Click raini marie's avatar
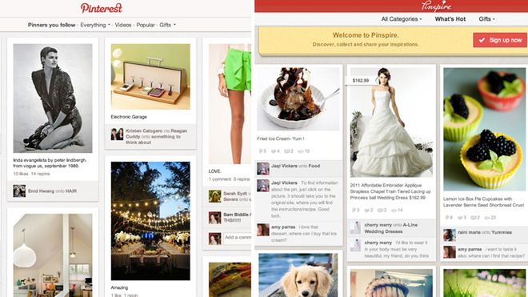528x297 pixels. [450, 235]
